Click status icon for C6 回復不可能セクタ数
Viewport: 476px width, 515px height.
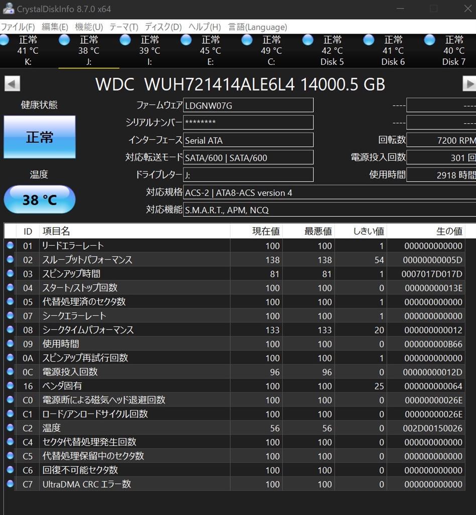click(10, 470)
